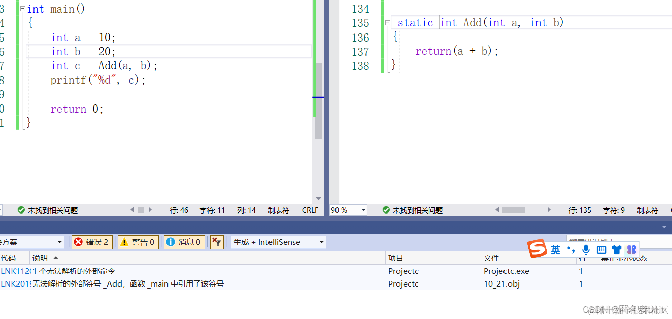672x319 pixels.
Task: Click the 制表符 indicator in left editor
Action: 279,210
